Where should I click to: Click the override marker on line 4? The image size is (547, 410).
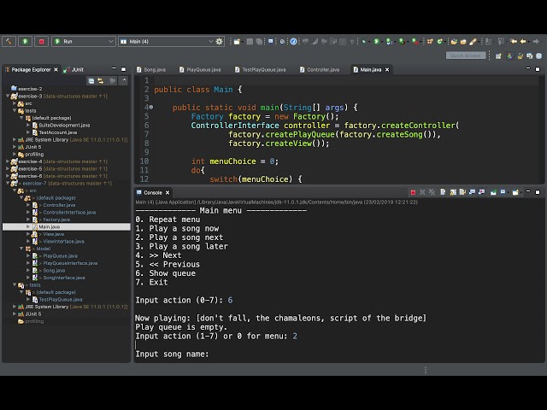click(151, 108)
